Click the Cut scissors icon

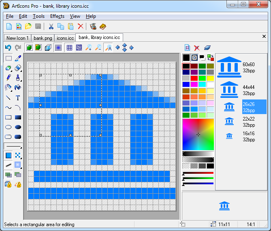(51, 26)
